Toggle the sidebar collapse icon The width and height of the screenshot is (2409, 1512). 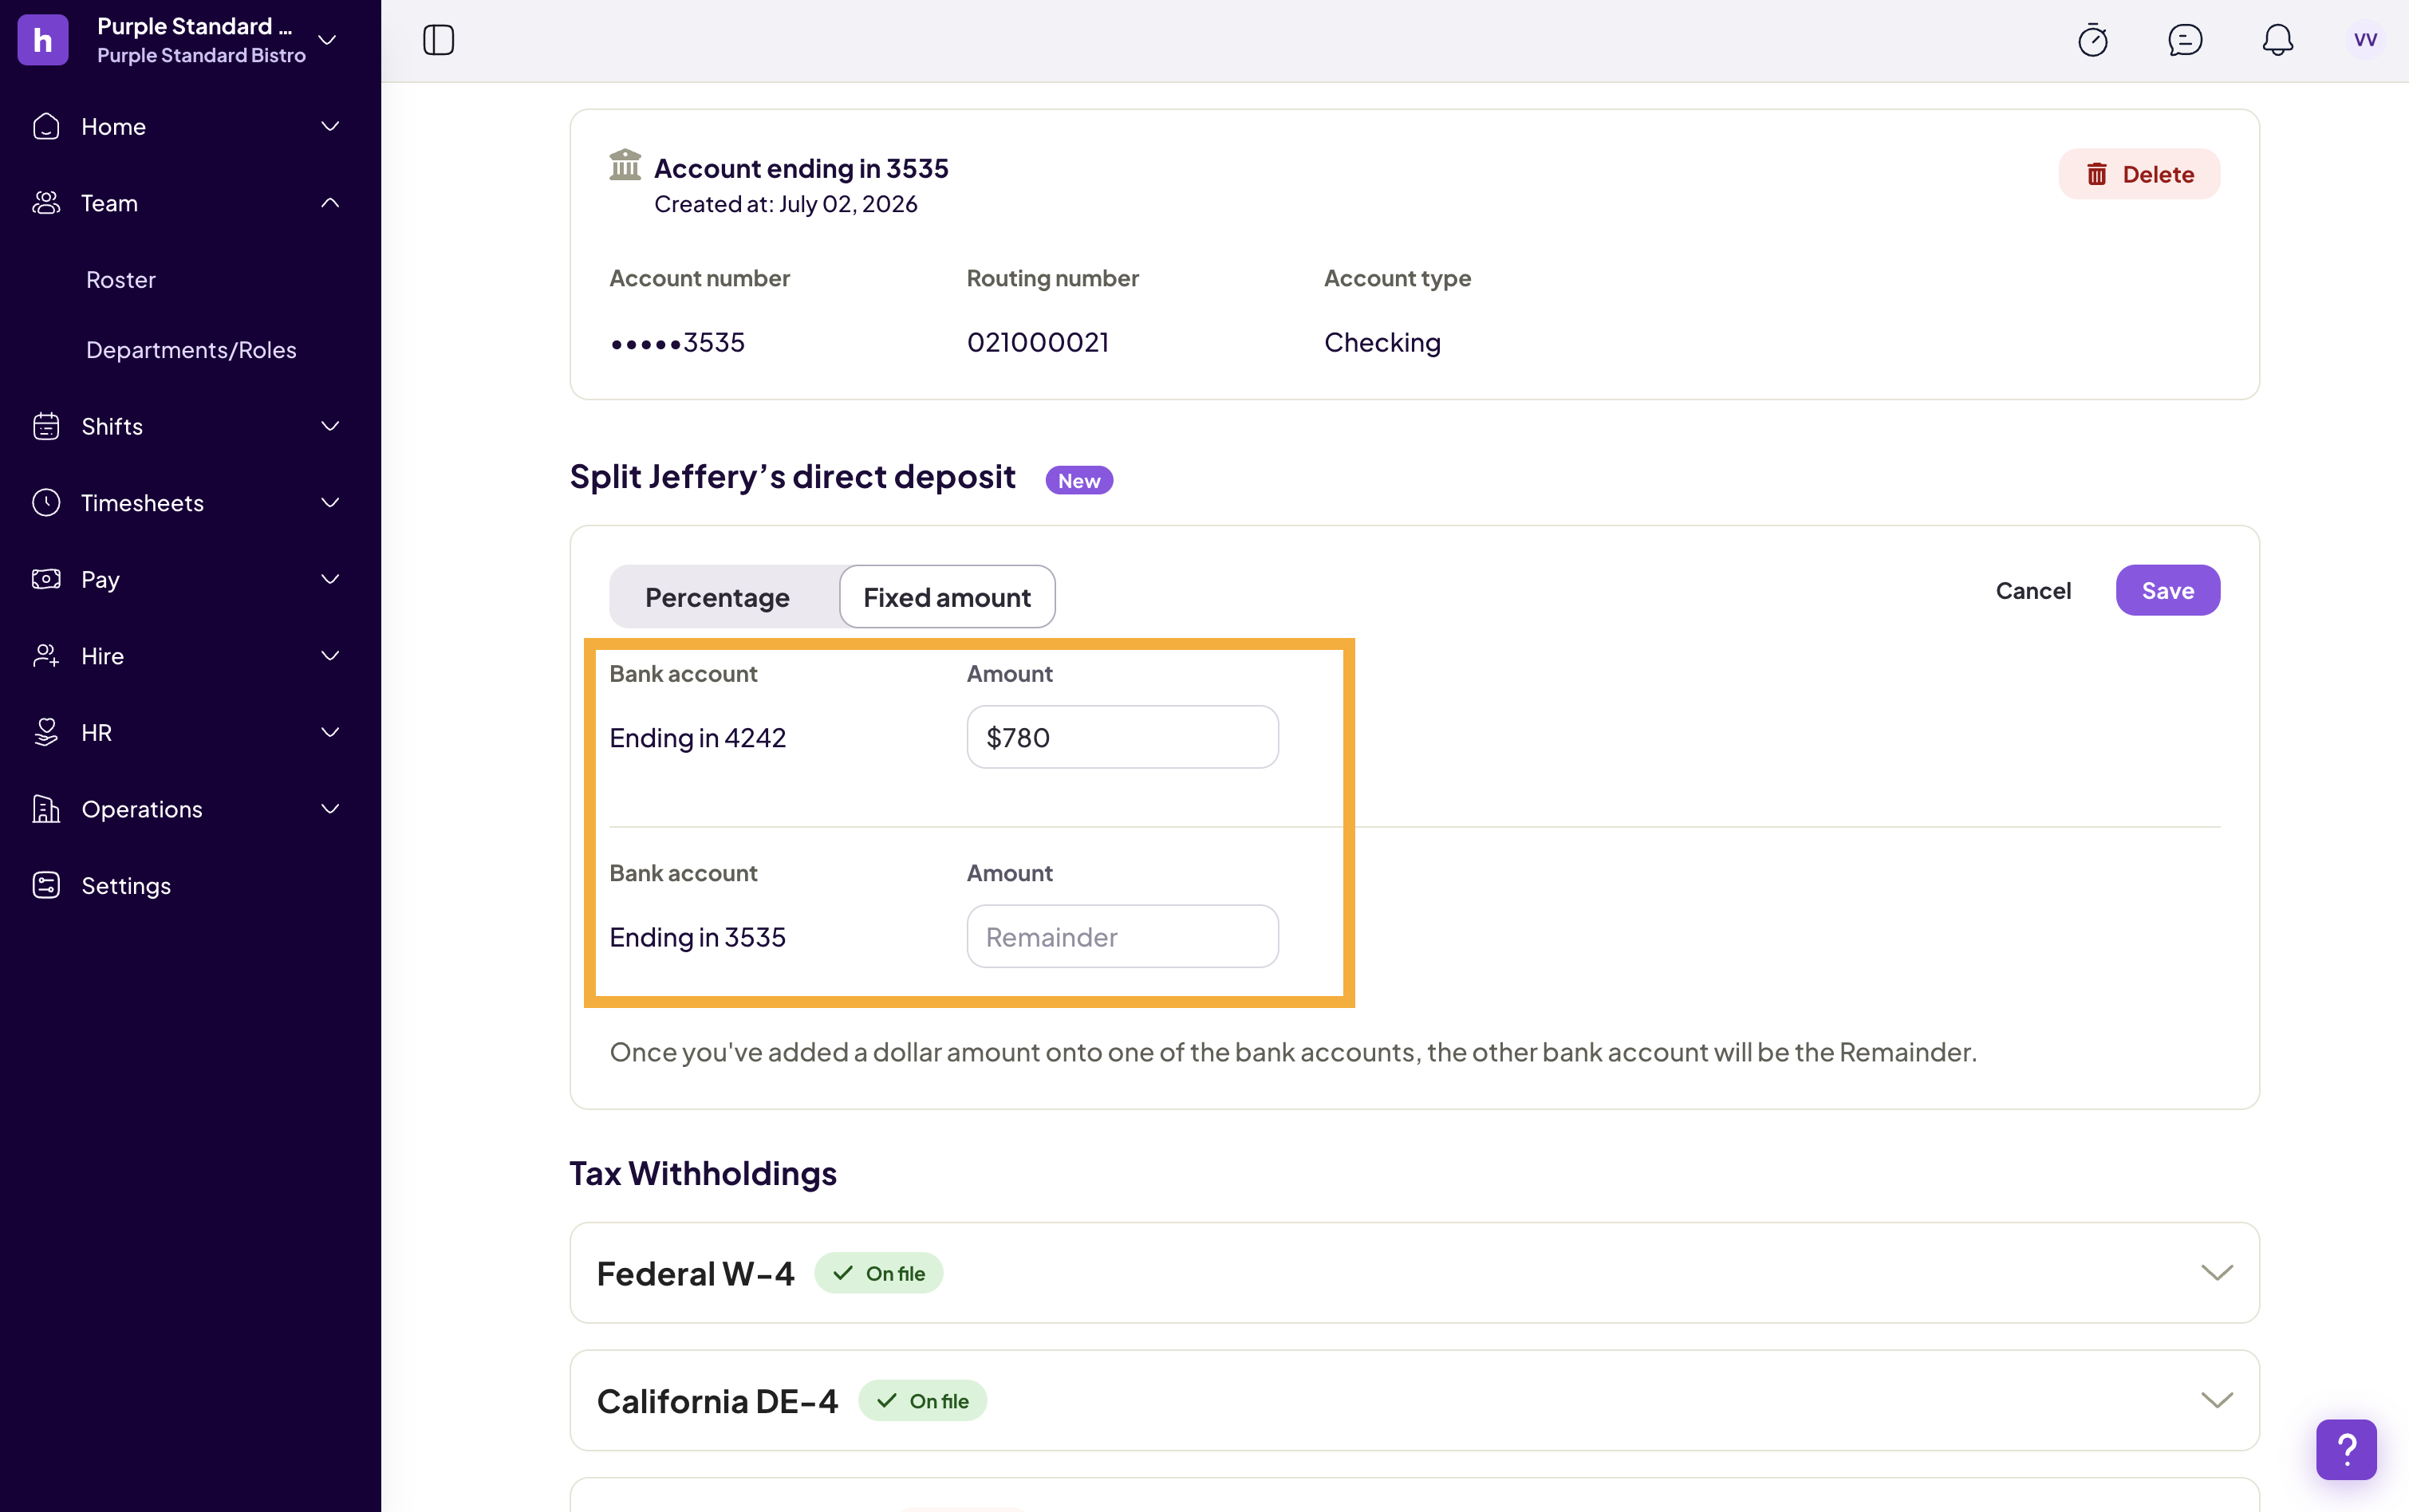(x=438, y=40)
